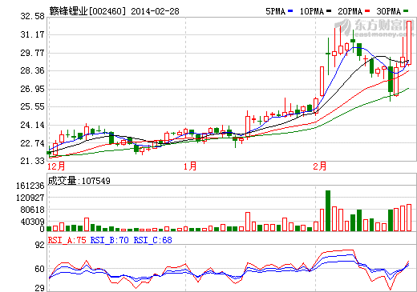Image resolution: width=417 pixels, height=292 pixels.
Task: Click the 24.14 price axis label
Action: (32, 125)
